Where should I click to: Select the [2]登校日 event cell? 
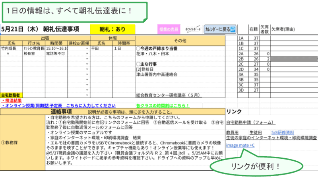coord(180,69)
